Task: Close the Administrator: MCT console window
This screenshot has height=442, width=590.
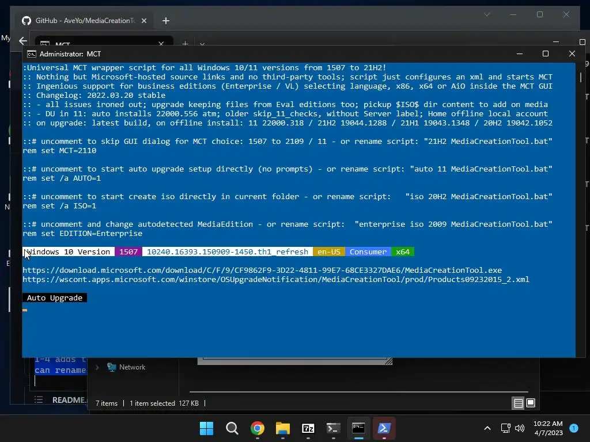Action: coord(572,54)
